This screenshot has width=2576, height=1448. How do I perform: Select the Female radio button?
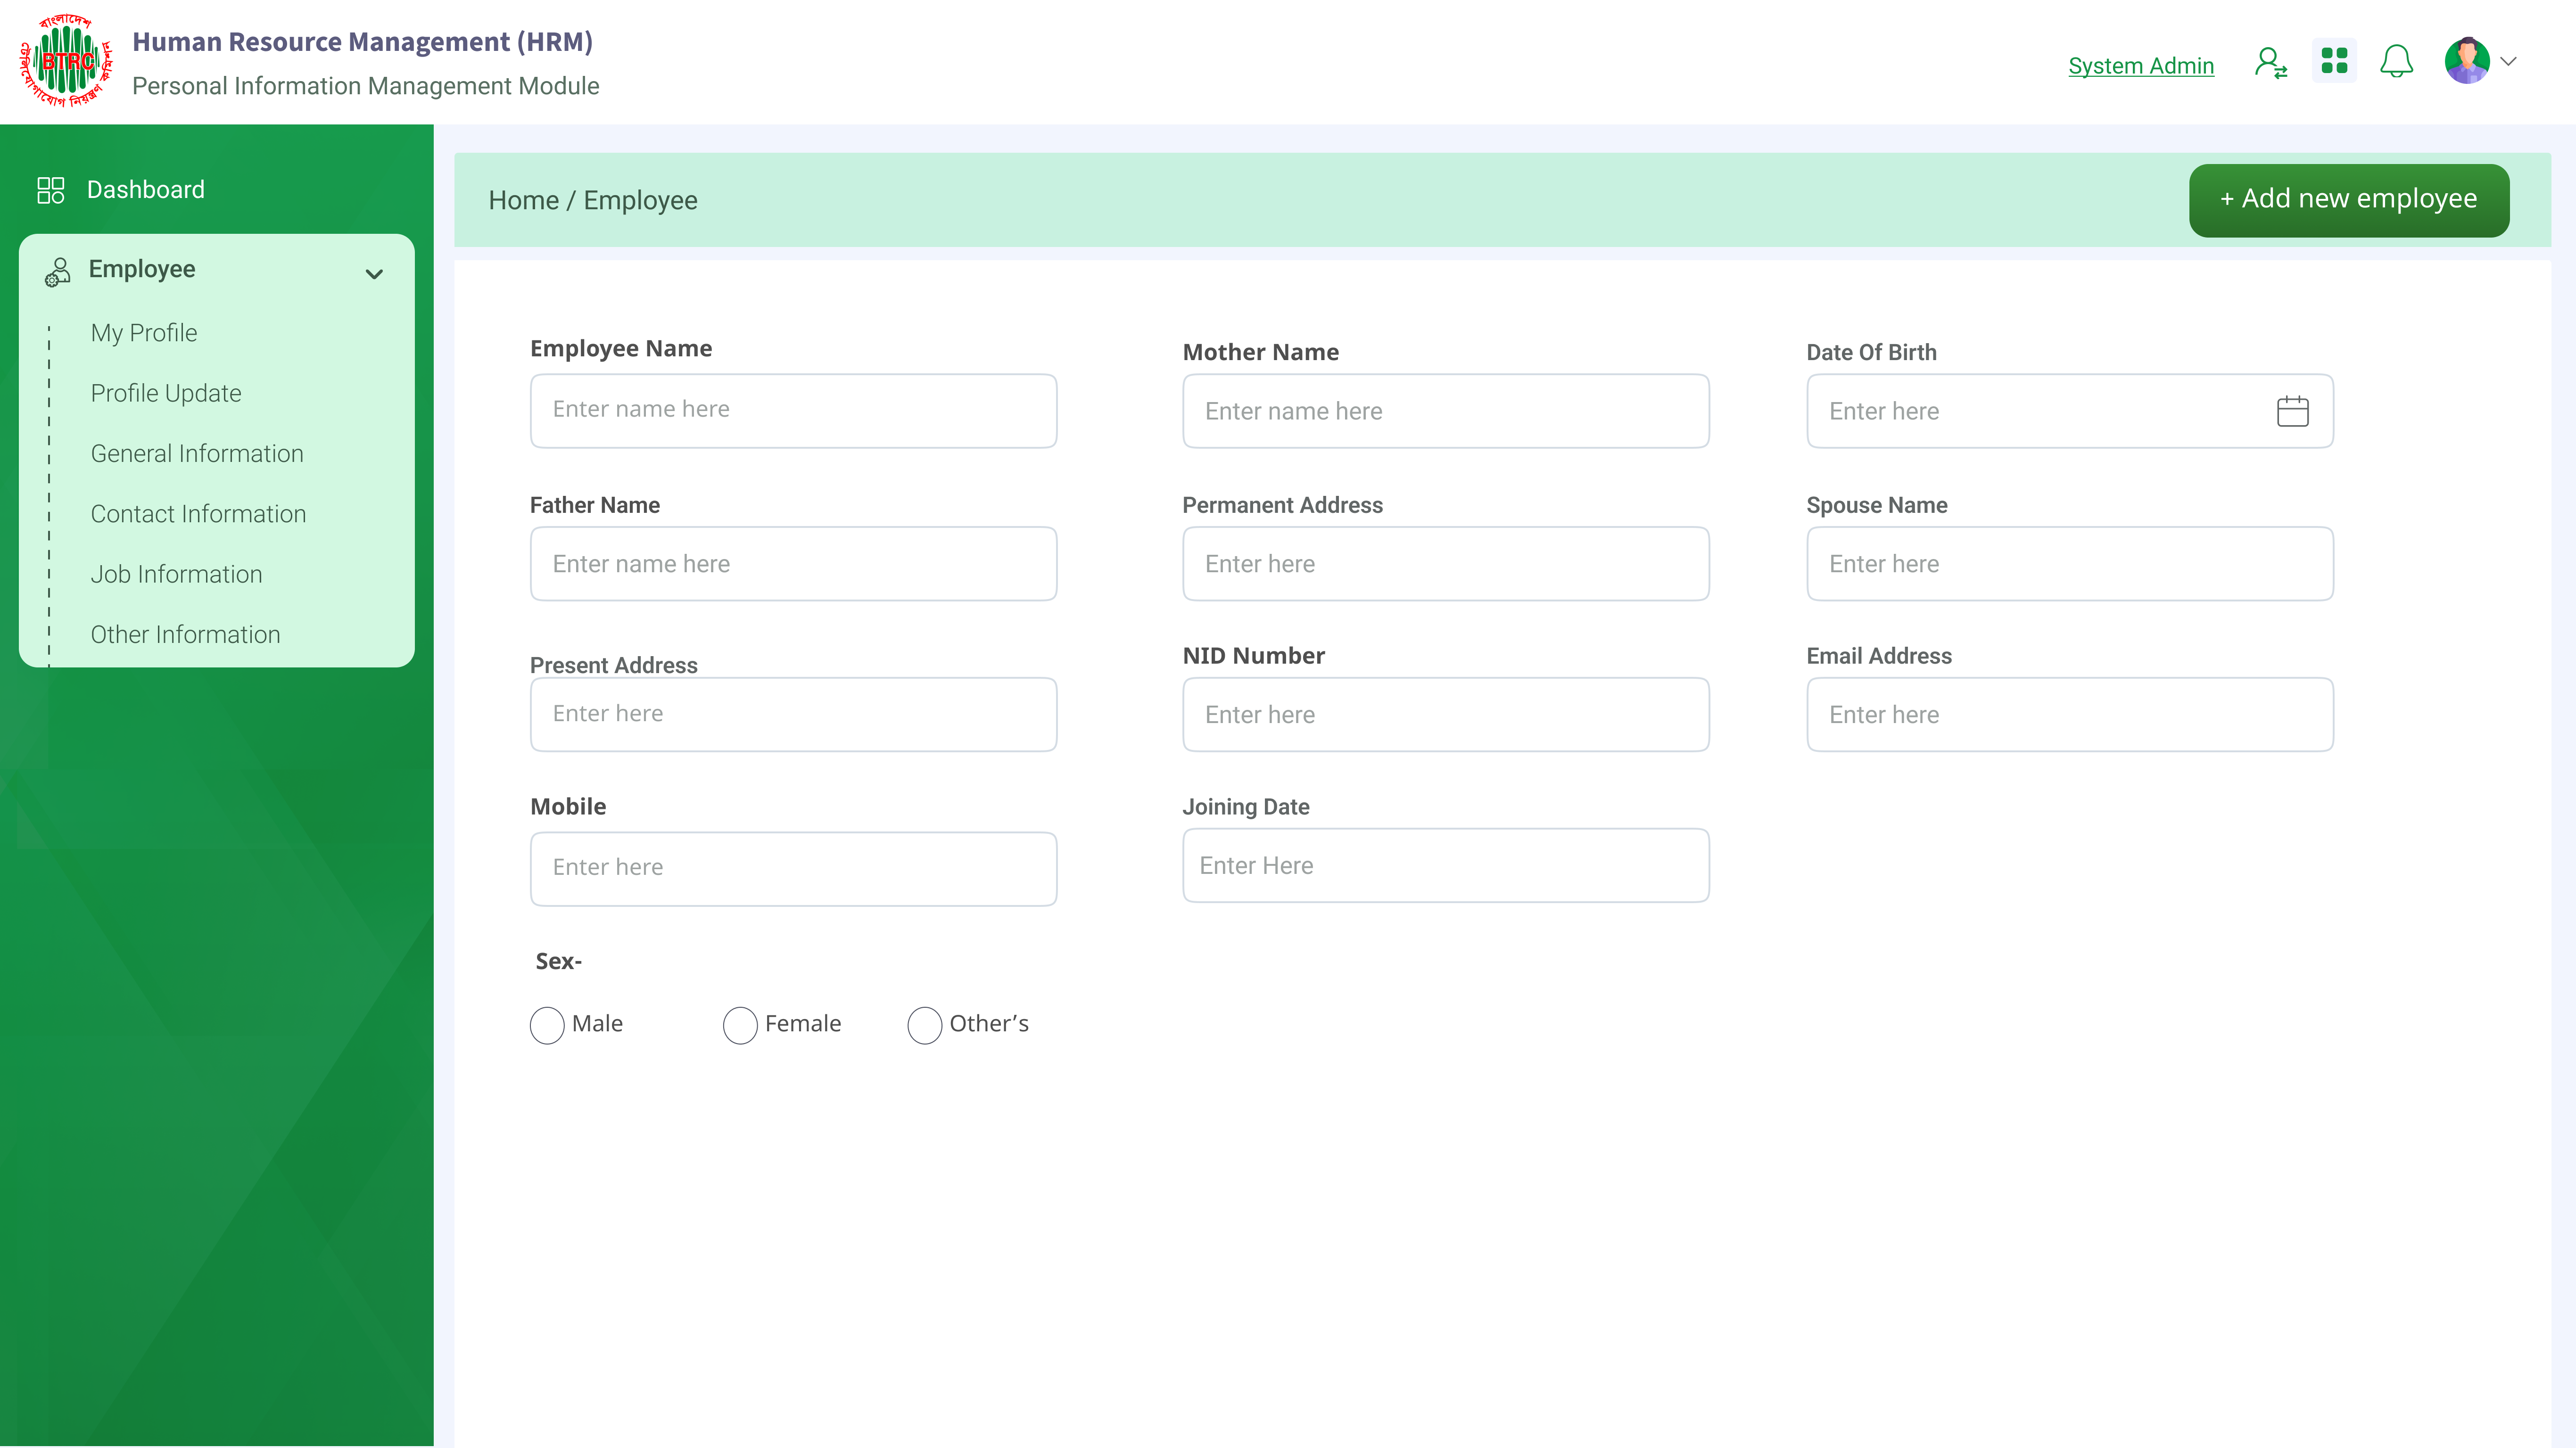click(740, 1025)
